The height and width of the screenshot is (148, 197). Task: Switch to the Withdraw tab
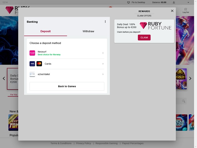click(88, 31)
